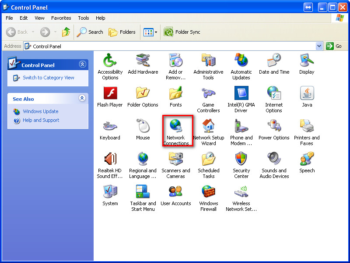Launch Wireless Network Setup wizard
Screen dimensions: 350x263
[241, 198]
